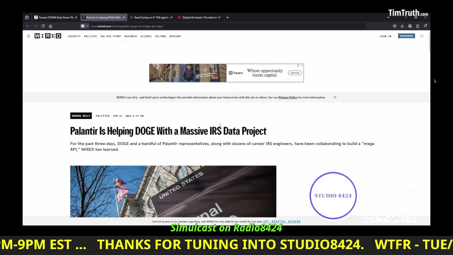Viewport: 453px width, 255px height.
Task: Click the browser home icon
Action: [51, 26]
